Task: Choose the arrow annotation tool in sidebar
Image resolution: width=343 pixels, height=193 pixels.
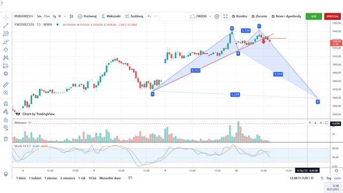Action: tap(6, 50)
